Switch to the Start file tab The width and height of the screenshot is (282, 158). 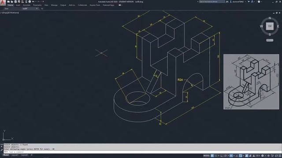coord(7,9)
